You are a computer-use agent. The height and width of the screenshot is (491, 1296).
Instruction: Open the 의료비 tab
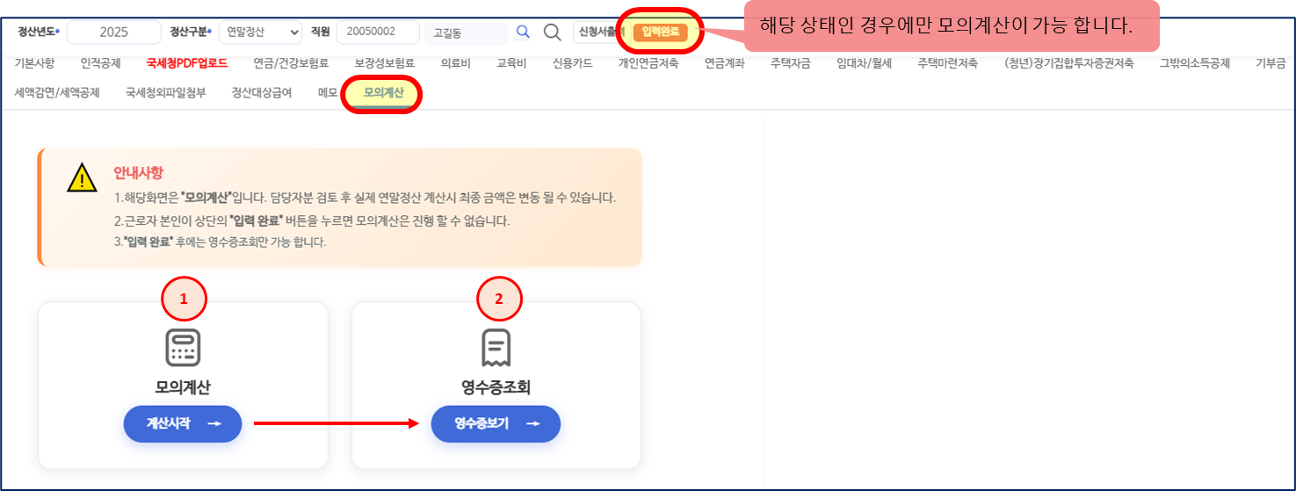[456, 63]
